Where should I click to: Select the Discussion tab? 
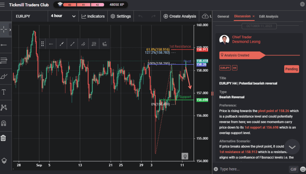(x=242, y=16)
